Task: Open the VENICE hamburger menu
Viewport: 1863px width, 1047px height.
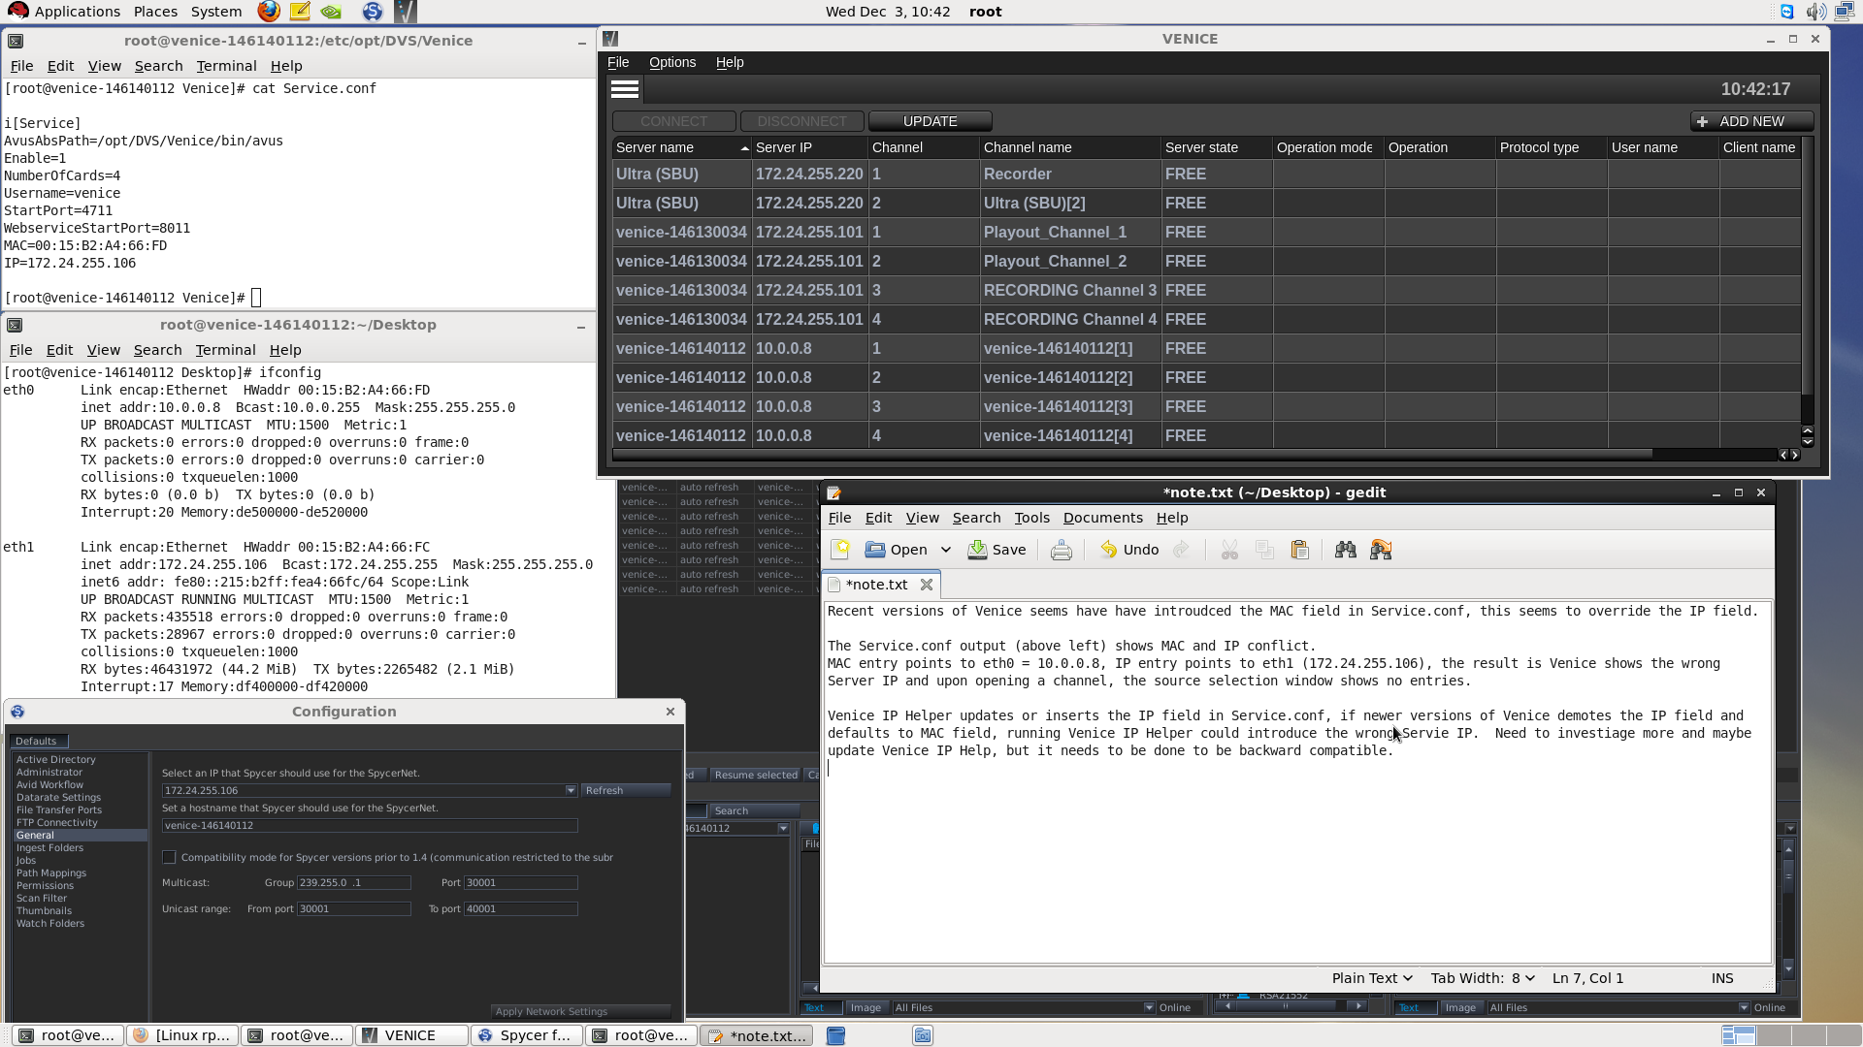Action: (x=625, y=89)
